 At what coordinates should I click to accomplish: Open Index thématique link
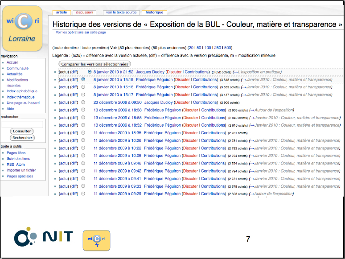click(x=21, y=97)
